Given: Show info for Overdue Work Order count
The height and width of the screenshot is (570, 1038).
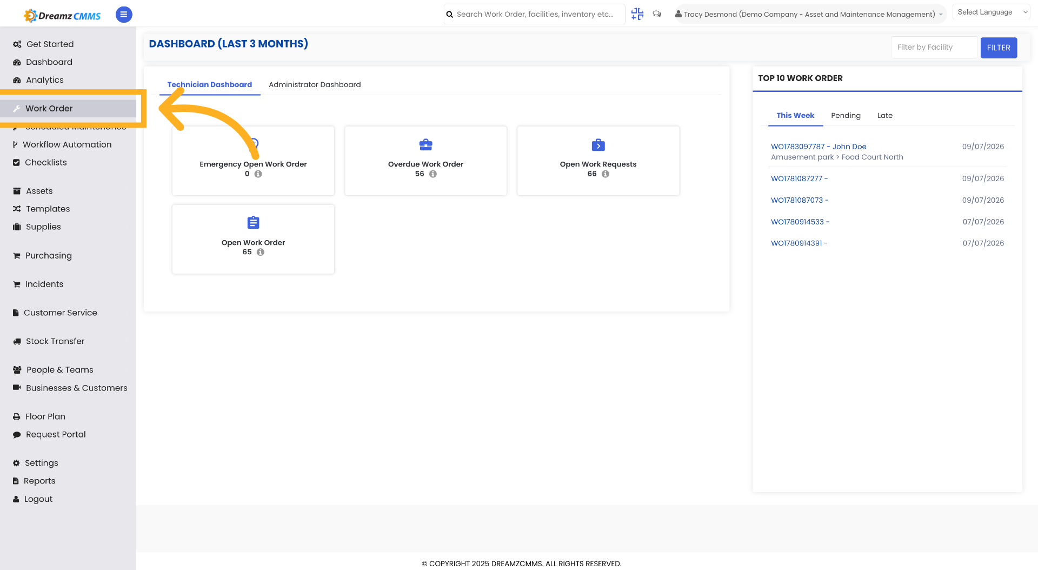Looking at the screenshot, I should 432,174.
